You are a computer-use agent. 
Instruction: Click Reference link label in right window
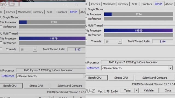93,68
